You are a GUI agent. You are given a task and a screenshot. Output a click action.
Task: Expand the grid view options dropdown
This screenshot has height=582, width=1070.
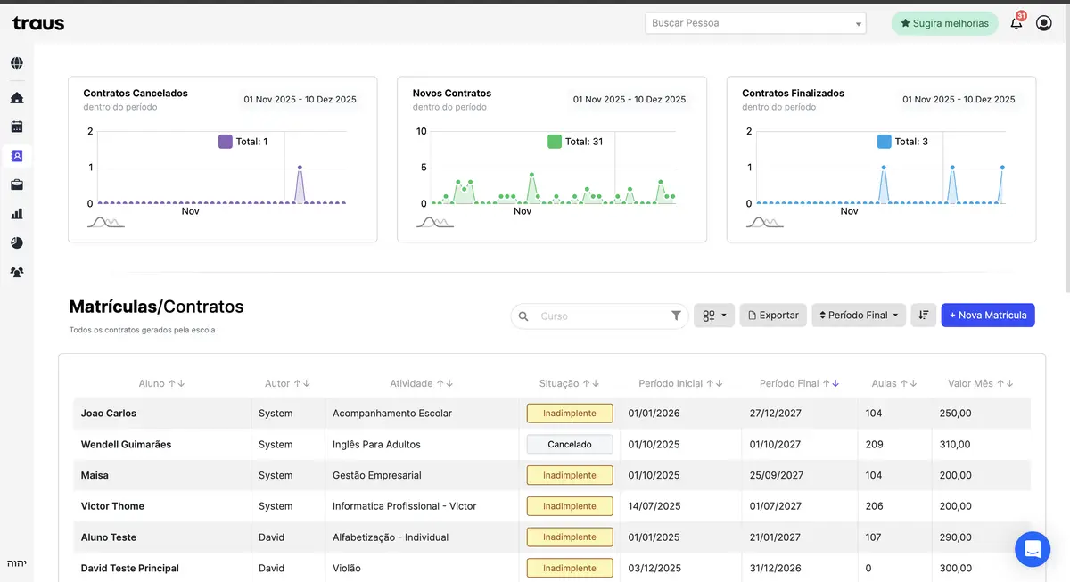(714, 316)
